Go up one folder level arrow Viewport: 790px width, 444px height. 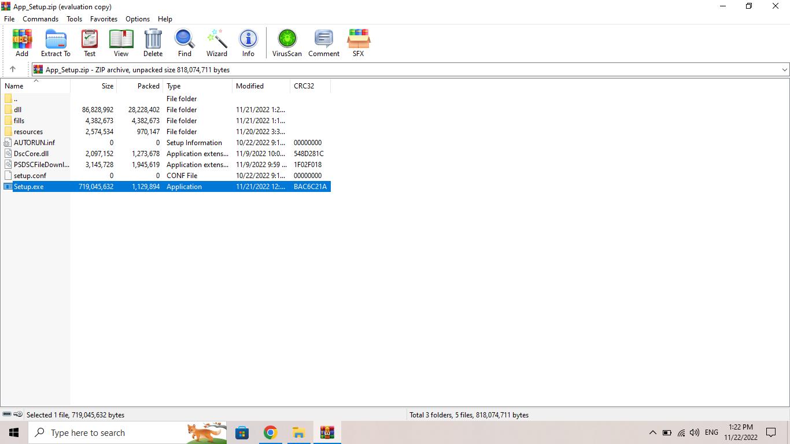click(13, 69)
